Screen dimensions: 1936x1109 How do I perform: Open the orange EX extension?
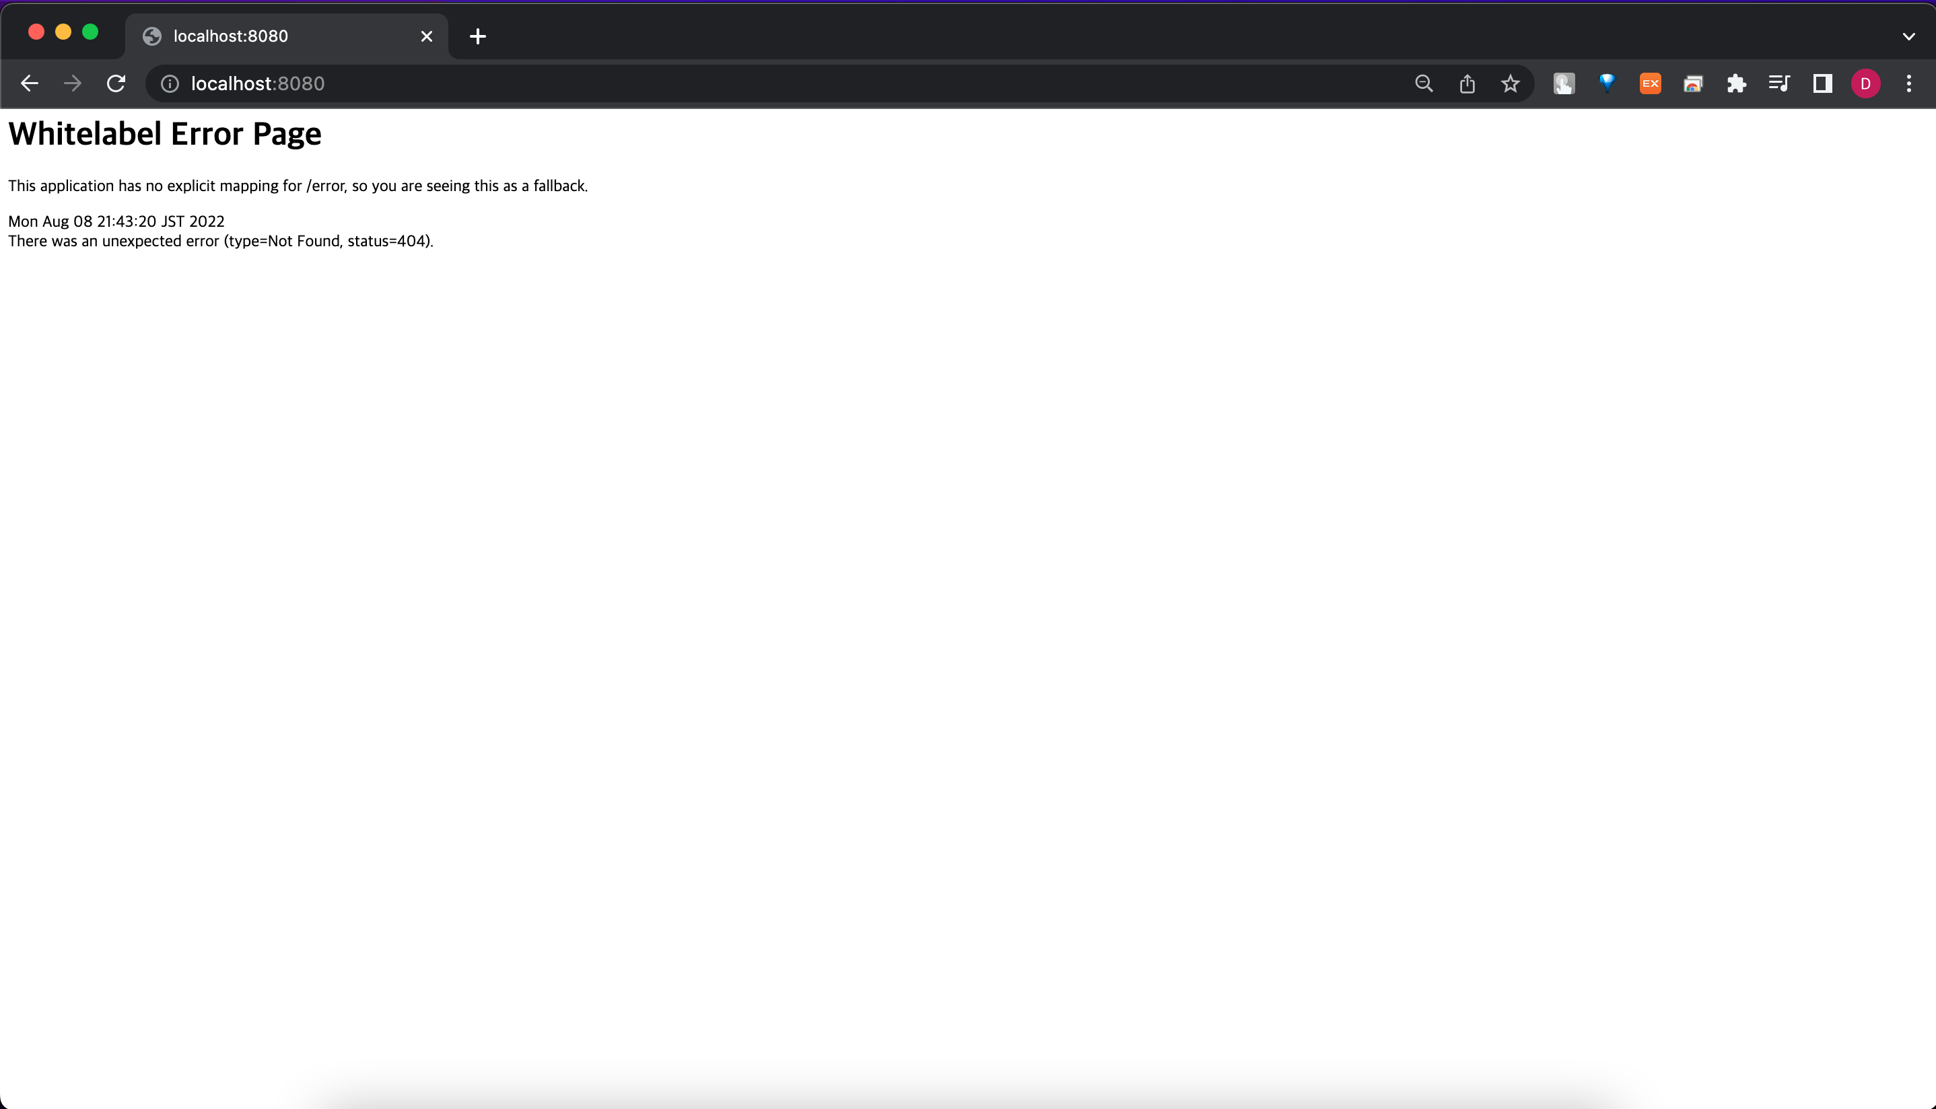(x=1651, y=84)
